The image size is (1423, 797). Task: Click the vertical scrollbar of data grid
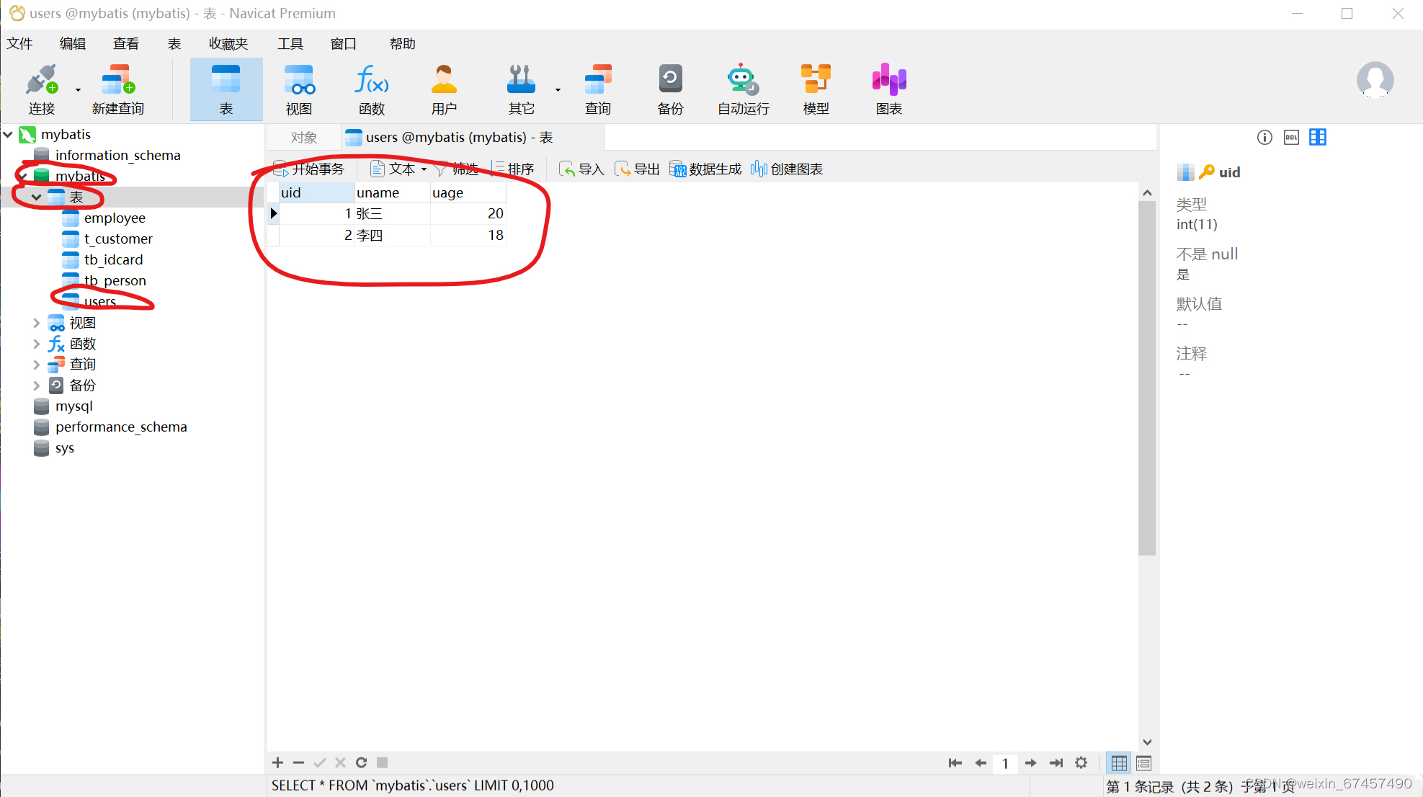point(1146,375)
